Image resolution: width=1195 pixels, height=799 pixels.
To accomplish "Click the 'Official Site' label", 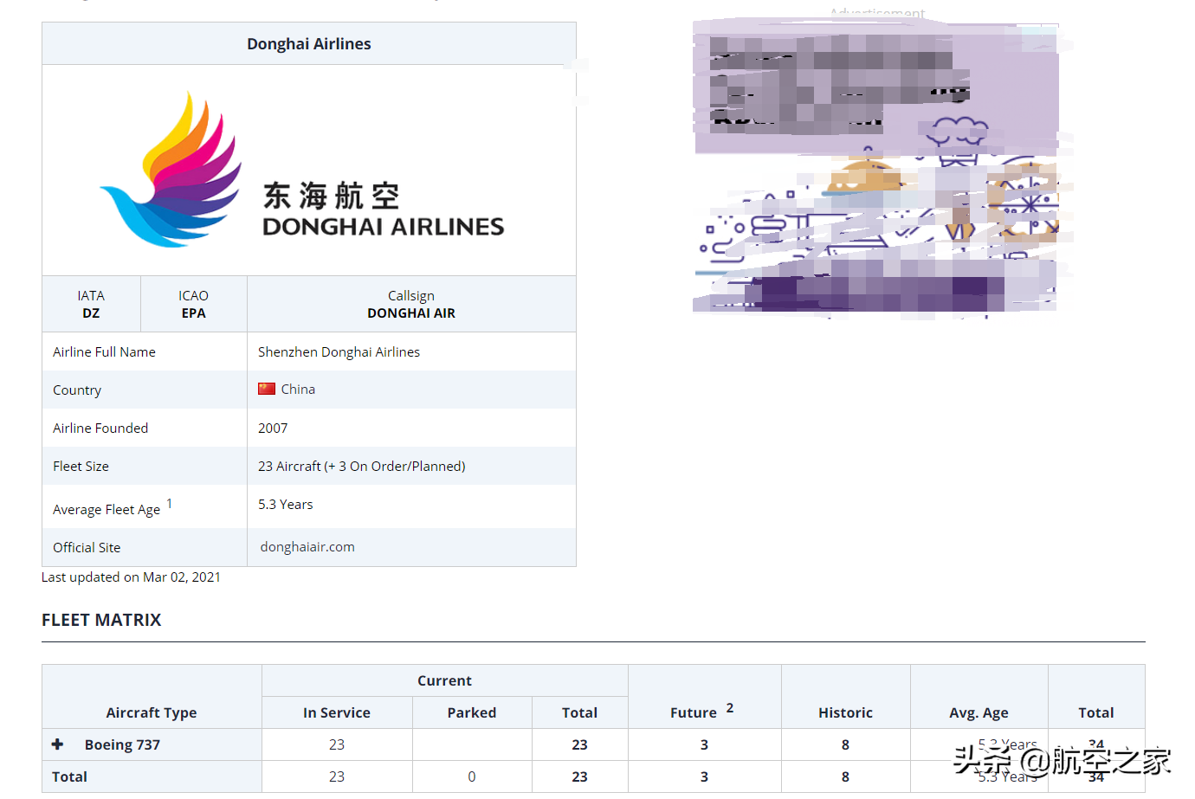I will tap(87, 548).
